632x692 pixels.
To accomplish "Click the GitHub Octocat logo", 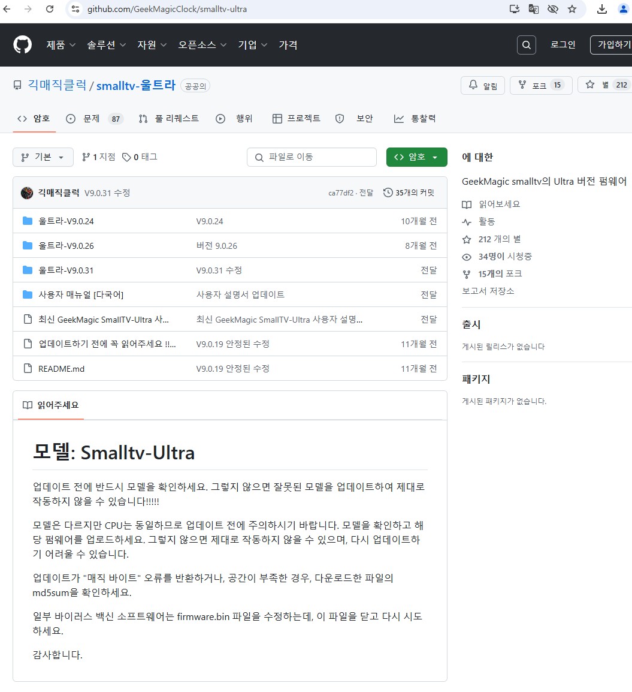I will pyautogui.click(x=23, y=44).
